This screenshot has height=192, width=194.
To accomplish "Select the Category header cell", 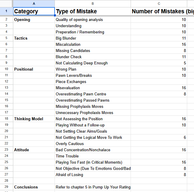I will [x=34, y=11].
